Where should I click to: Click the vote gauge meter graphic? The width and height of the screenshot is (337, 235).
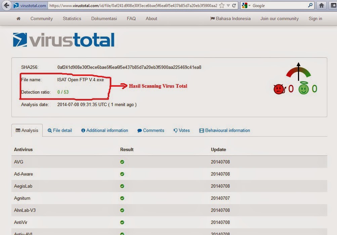[298, 72]
